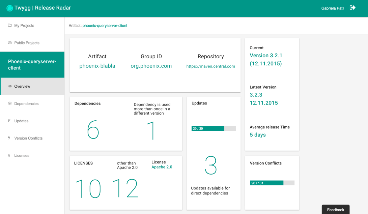Click the Apache 2.0 license link
368x214 pixels.
pos(162,167)
